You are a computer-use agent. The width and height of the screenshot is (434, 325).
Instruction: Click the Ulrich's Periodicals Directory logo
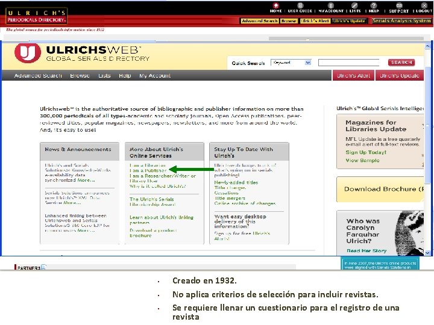37,16
